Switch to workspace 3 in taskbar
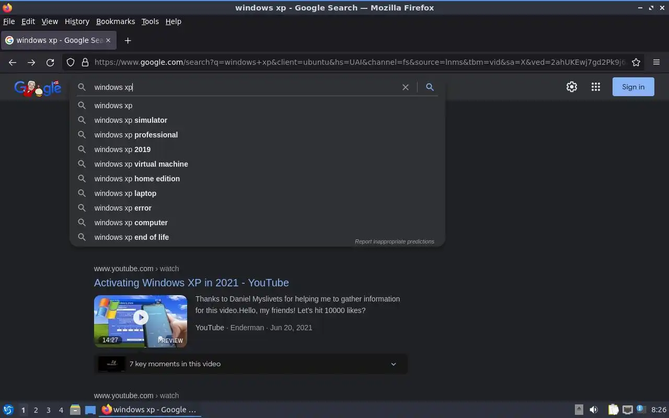The width and height of the screenshot is (669, 418). coord(48,410)
